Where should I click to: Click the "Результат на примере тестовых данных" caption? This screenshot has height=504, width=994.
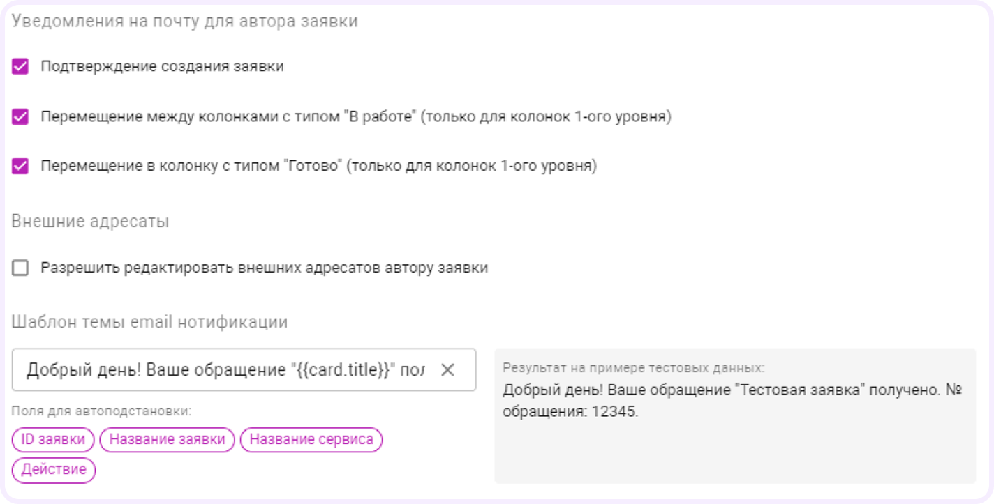[633, 367]
